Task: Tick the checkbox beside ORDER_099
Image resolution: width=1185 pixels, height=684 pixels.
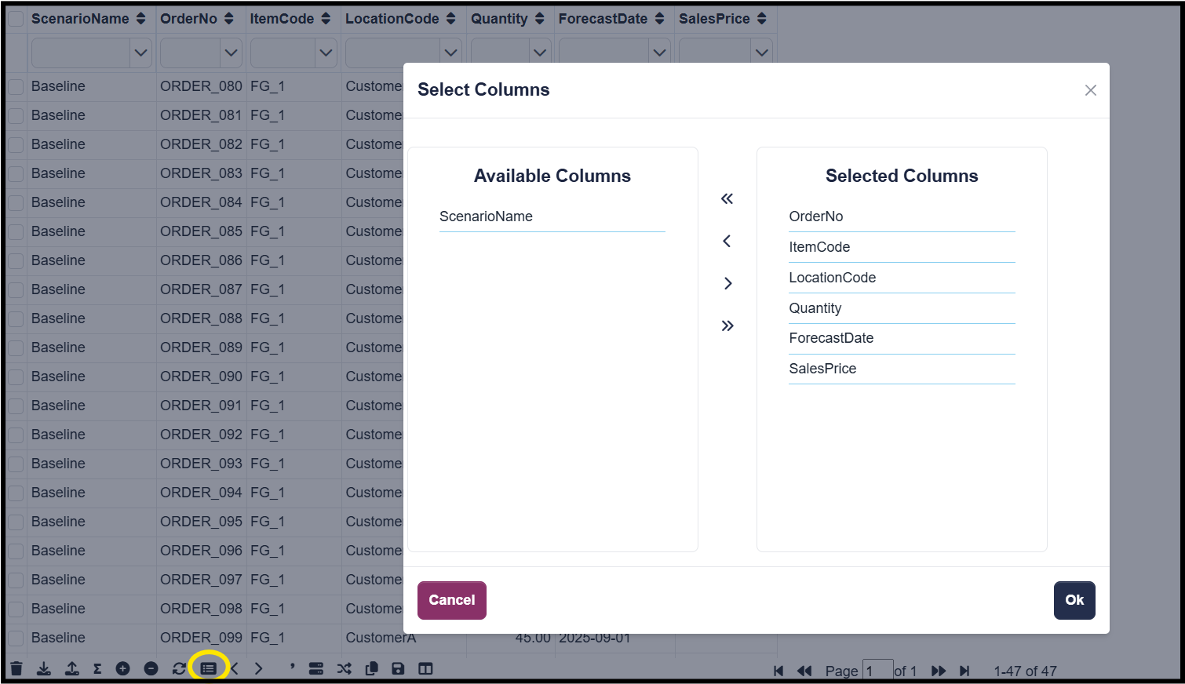Action: pos(15,638)
